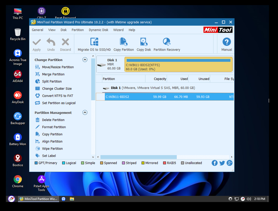The height and width of the screenshot is (211, 278).
Task: Open the General menu
Action: [x=38, y=30]
